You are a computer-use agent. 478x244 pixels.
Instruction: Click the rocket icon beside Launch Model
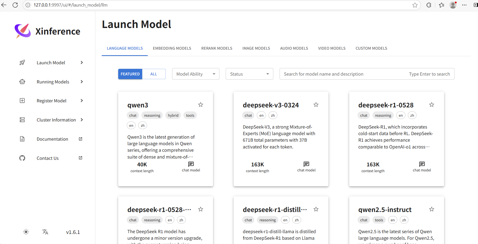pos(22,63)
